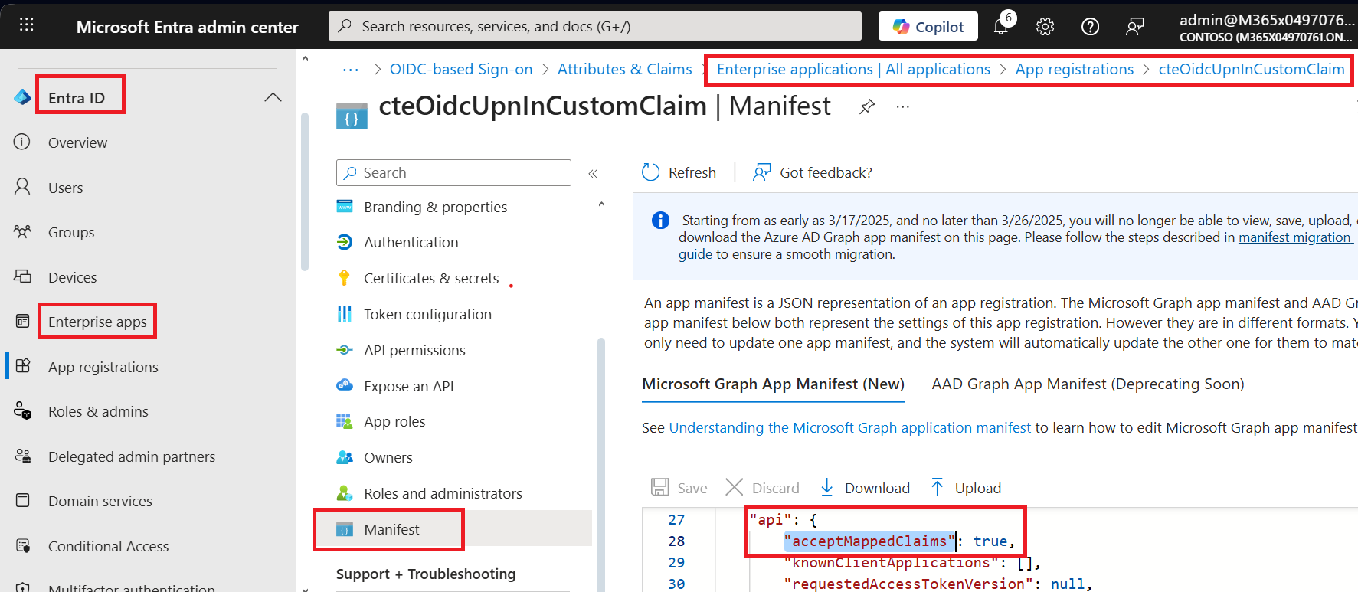
Task: Collapse the Entra ID section
Action: (x=273, y=97)
